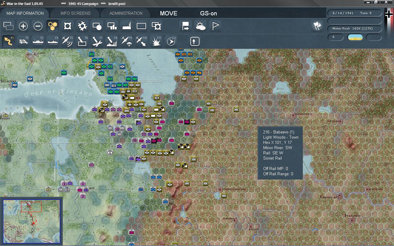This screenshot has height=246, width=394.
Task: Click the MOVE mode label
Action: point(168,14)
